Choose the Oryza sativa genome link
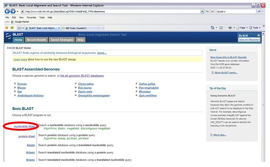The height and width of the screenshot is (167, 270). click(86, 84)
